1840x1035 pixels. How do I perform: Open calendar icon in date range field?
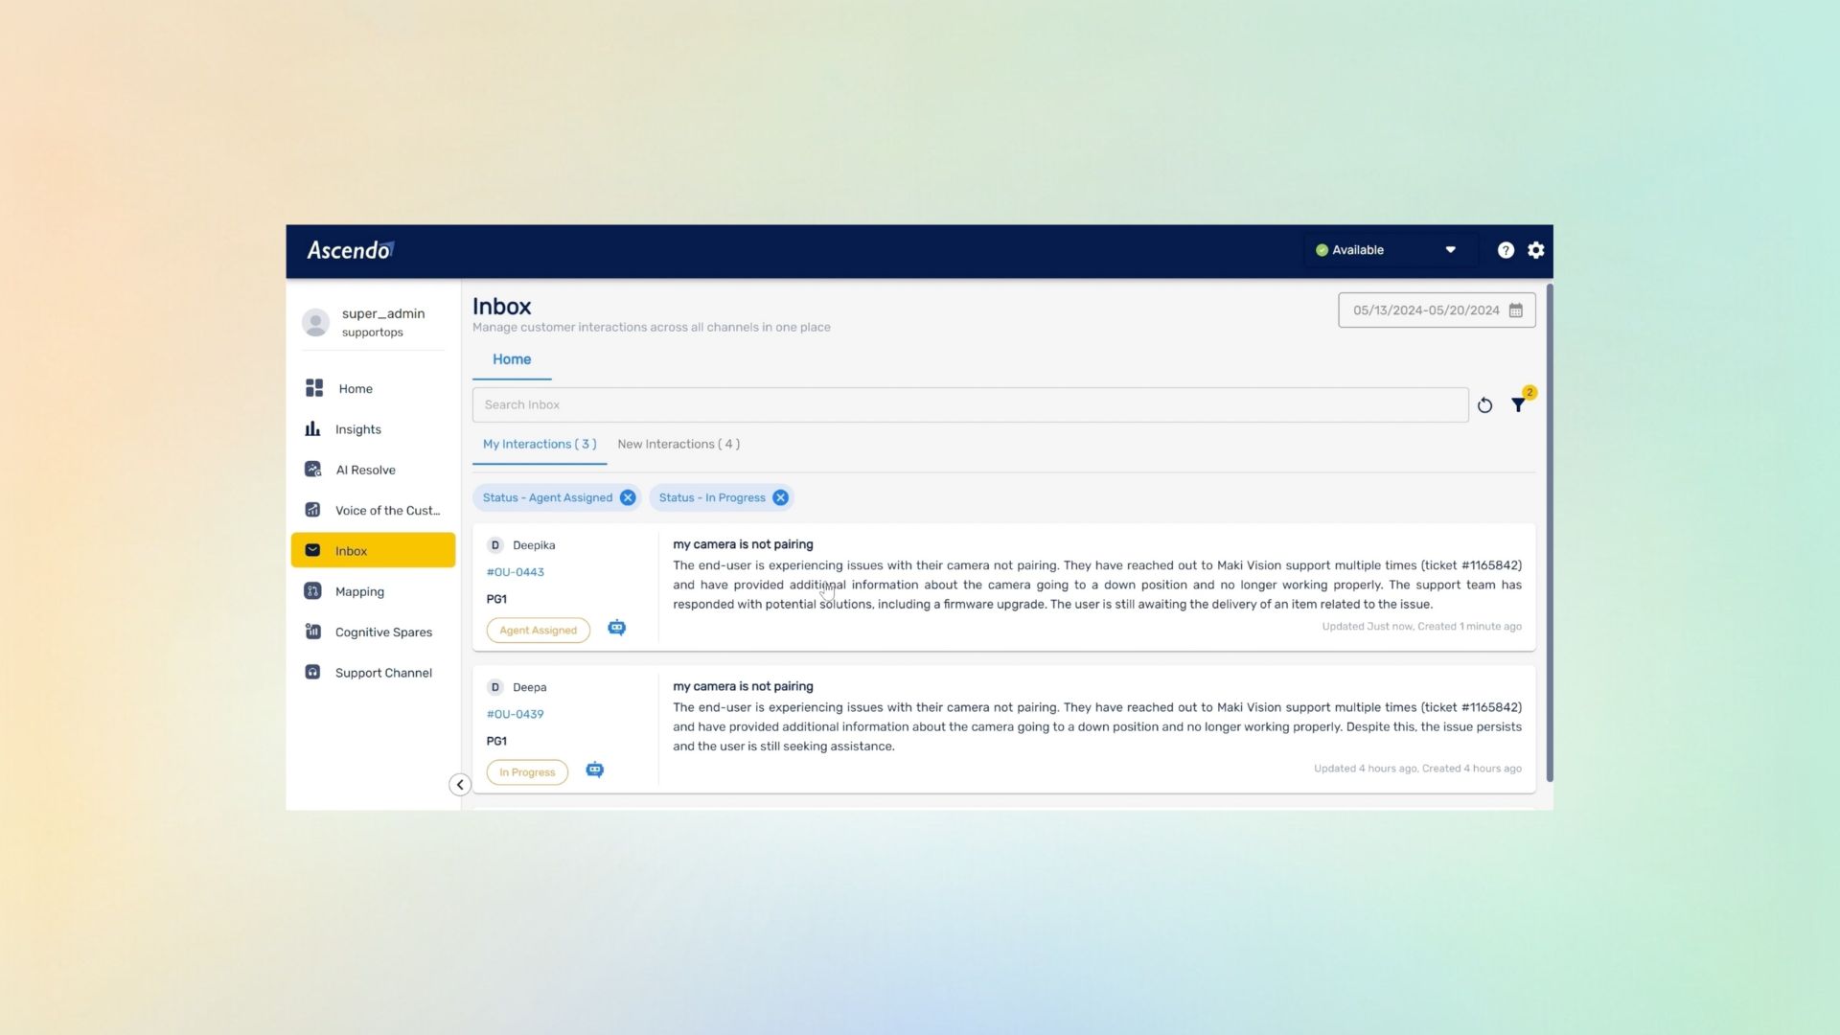coord(1516,310)
